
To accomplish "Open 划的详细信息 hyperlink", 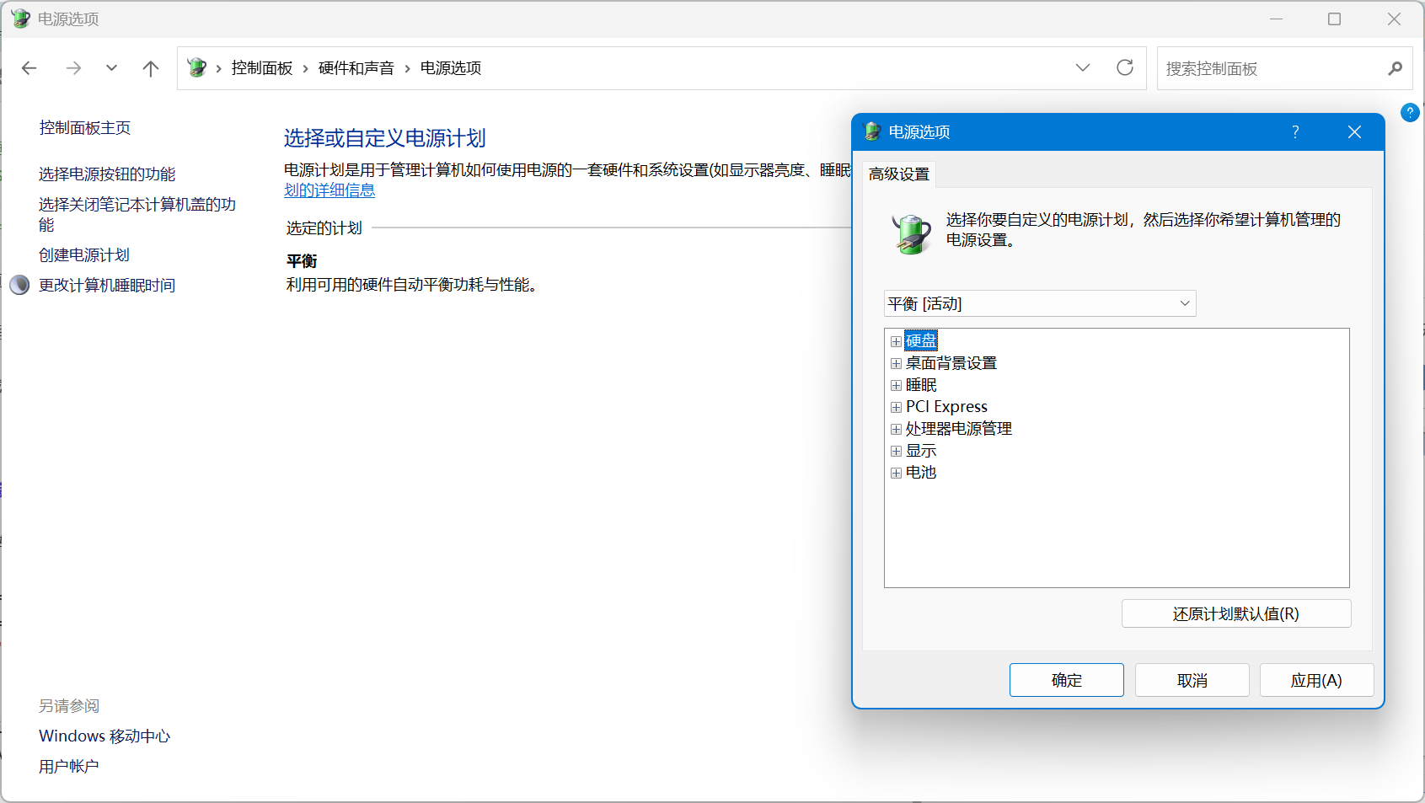I will coord(329,190).
